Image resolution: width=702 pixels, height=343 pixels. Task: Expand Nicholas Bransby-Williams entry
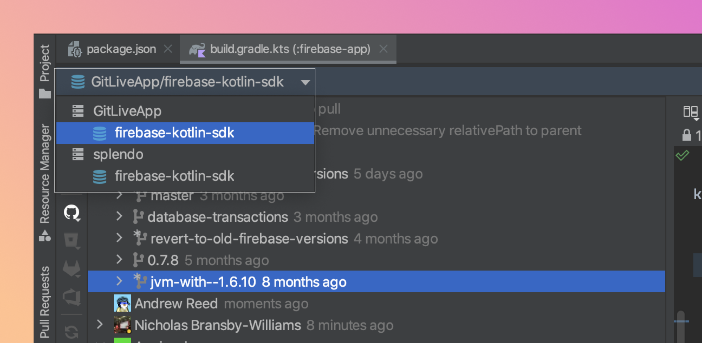(100, 325)
